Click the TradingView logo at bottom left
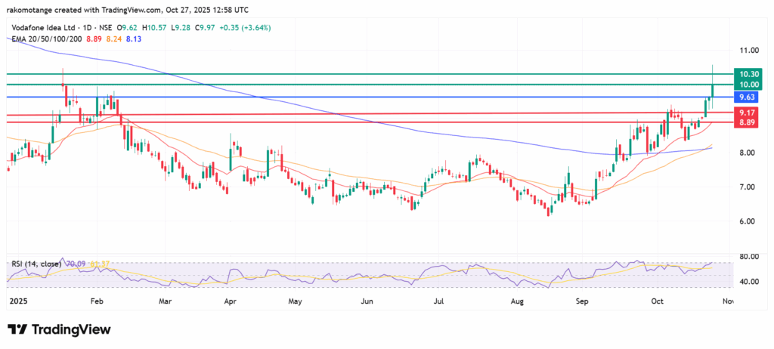The width and height of the screenshot is (774, 349). coord(59,330)
